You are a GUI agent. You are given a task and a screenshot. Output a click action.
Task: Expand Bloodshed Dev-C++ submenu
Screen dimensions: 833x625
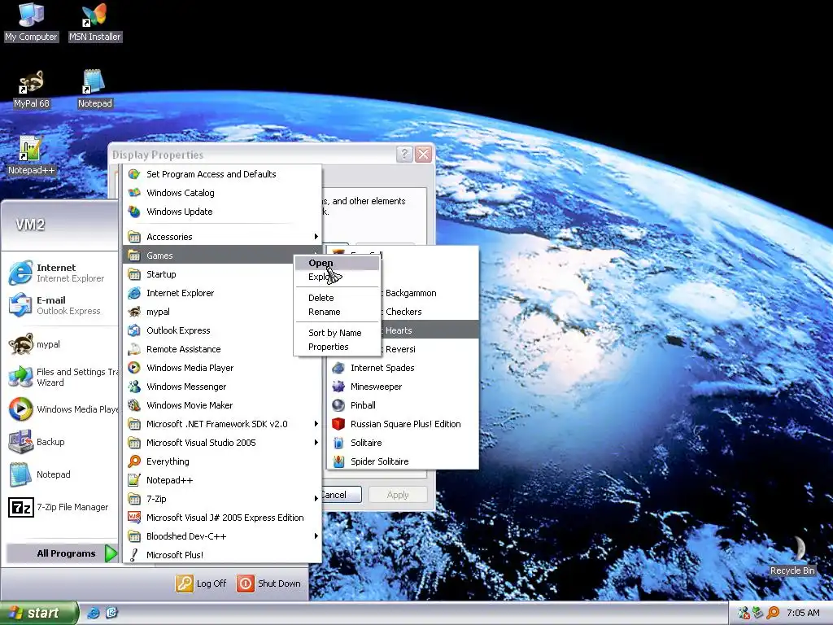pyautogui.click(x=222, y=536)
